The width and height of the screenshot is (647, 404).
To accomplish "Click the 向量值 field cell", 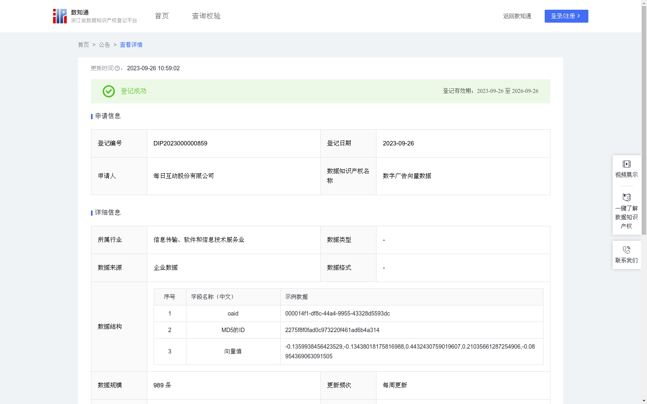I will (233, 351).
